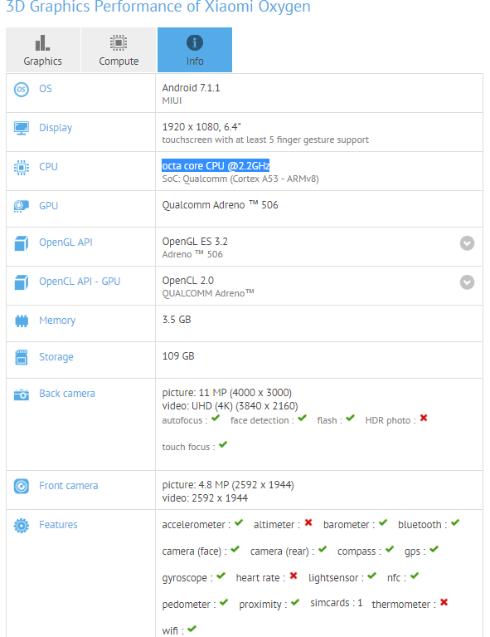
Task: Expand the OpenGL API details chevron
Action: tap(467, 243)
